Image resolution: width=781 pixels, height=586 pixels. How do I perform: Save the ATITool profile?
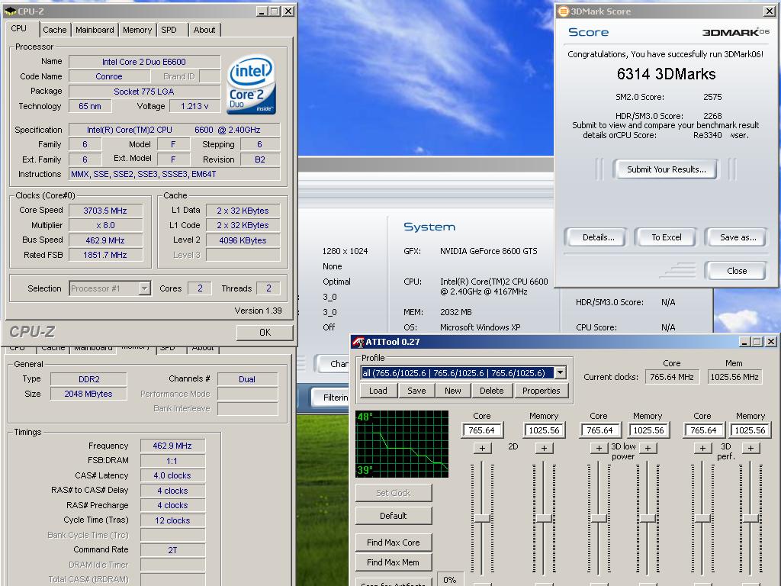click(416, 391)
